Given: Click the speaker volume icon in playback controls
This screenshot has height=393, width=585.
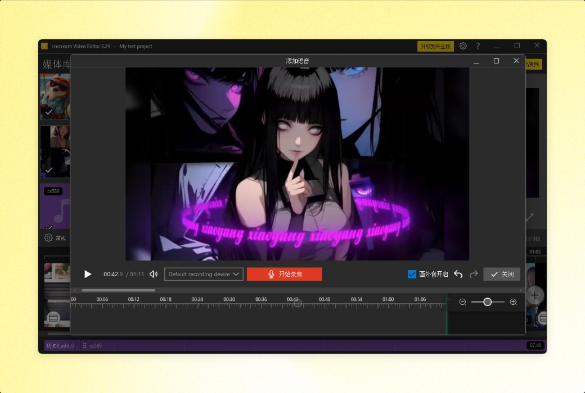Looking at the screenshot, I should (x=153, y=274).
